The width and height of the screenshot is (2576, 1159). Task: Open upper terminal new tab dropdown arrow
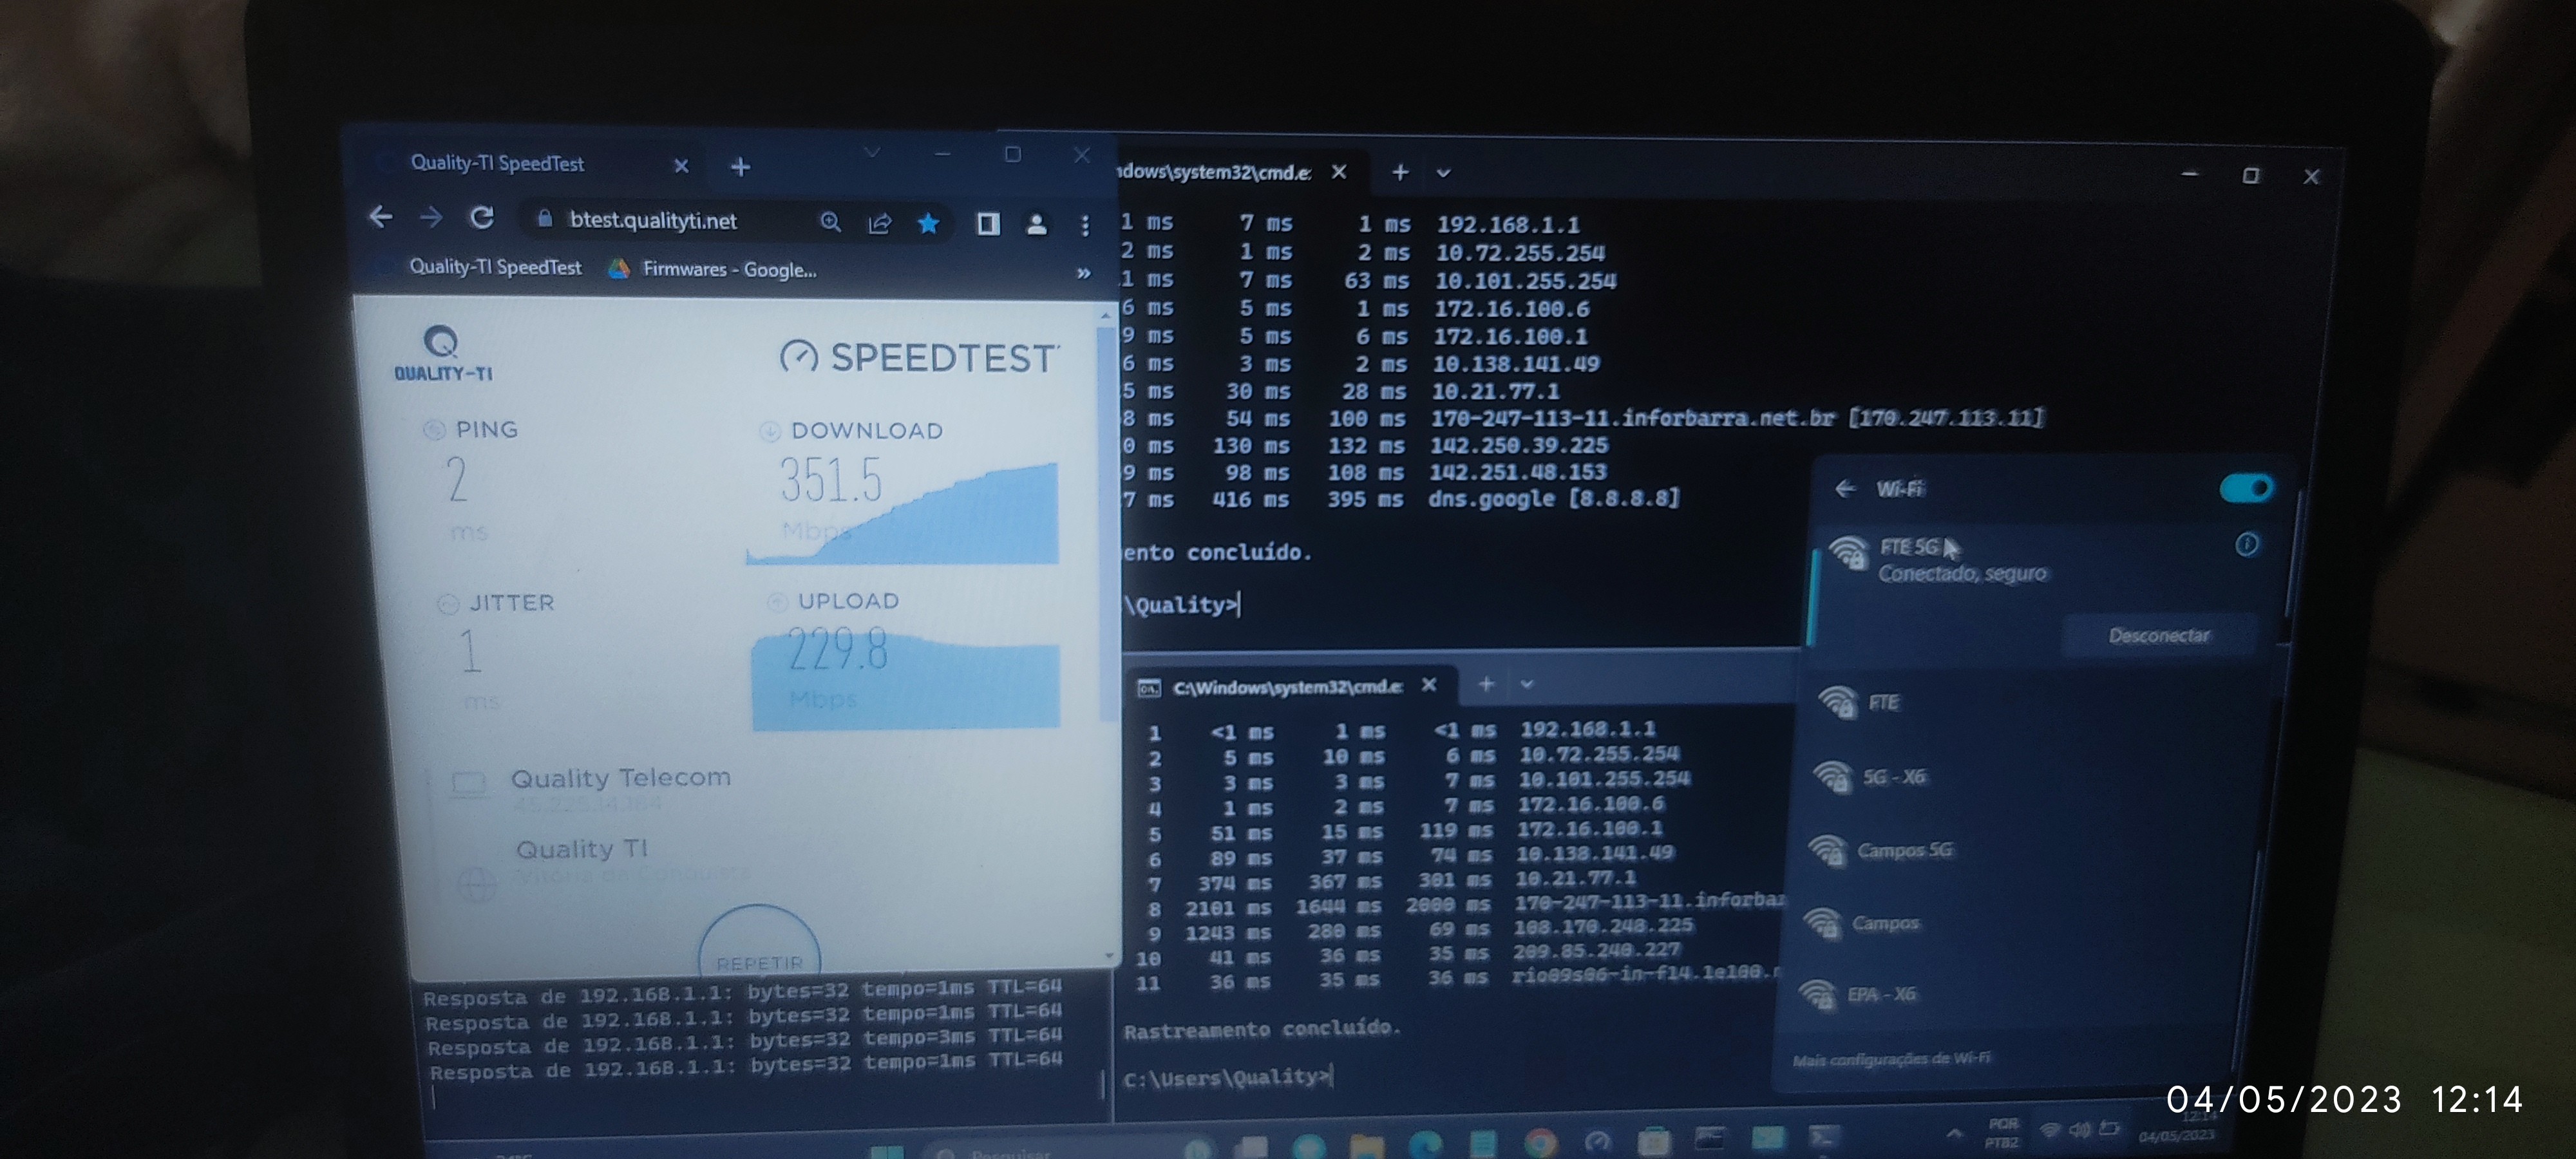(1443, 173)
